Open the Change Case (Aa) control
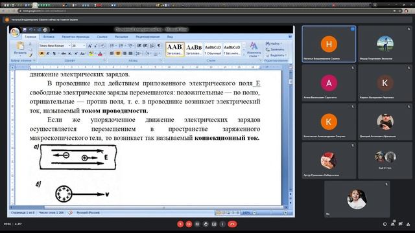 (x=82, y=53)
